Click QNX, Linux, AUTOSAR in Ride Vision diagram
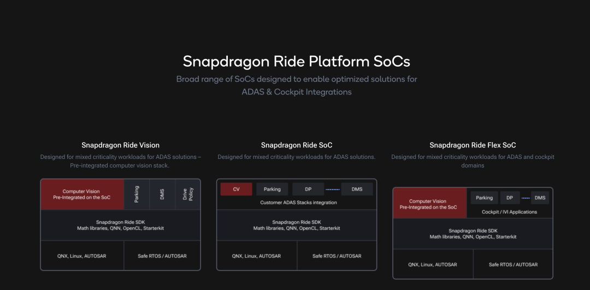Image resolution: width=590 pixels, height=290 pixels. [x=82, y=256]
